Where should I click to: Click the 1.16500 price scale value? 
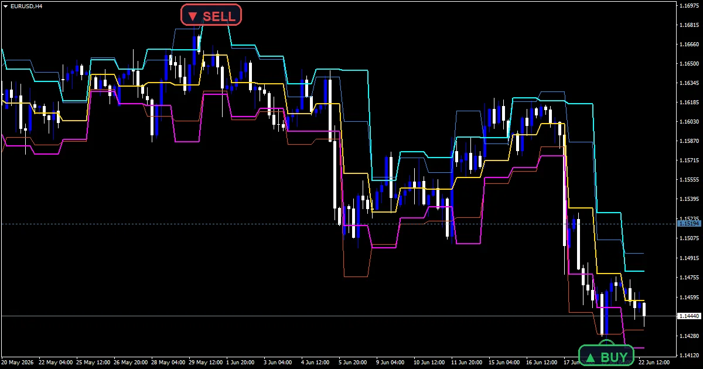pos(689,64)
